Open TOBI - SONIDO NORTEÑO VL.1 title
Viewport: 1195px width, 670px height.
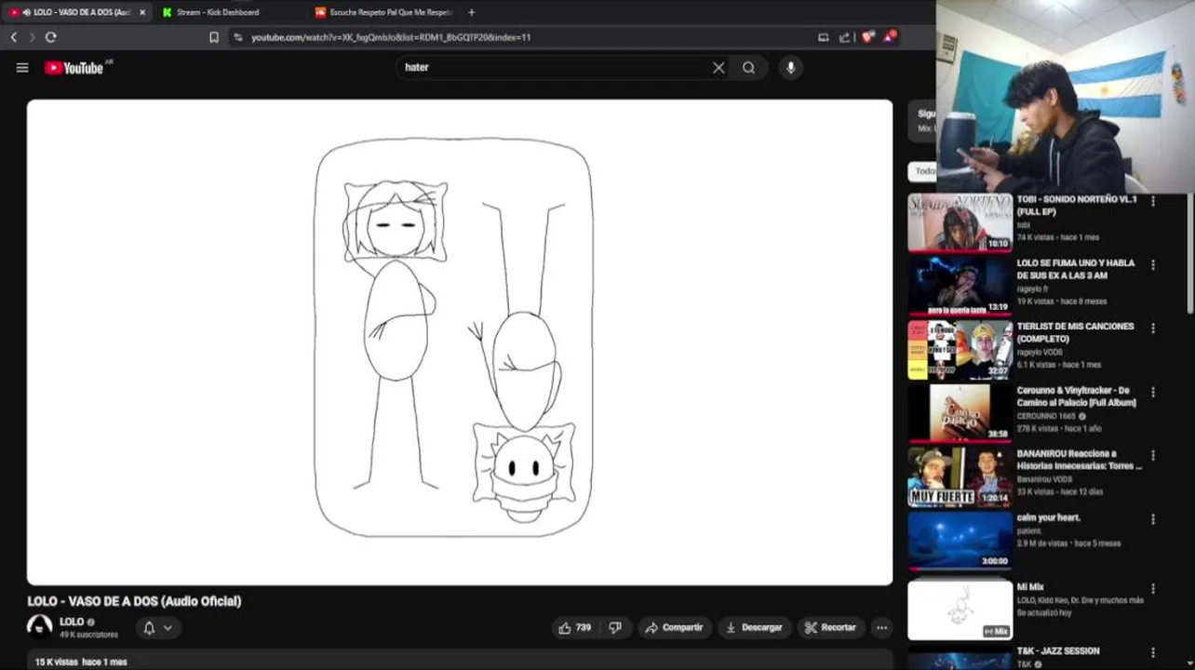pos(1077,206)
